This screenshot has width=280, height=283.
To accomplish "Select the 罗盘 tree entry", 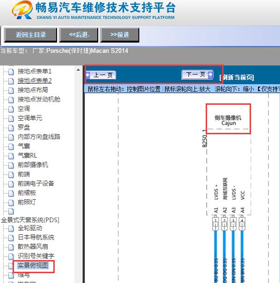I will click(24, 127).
